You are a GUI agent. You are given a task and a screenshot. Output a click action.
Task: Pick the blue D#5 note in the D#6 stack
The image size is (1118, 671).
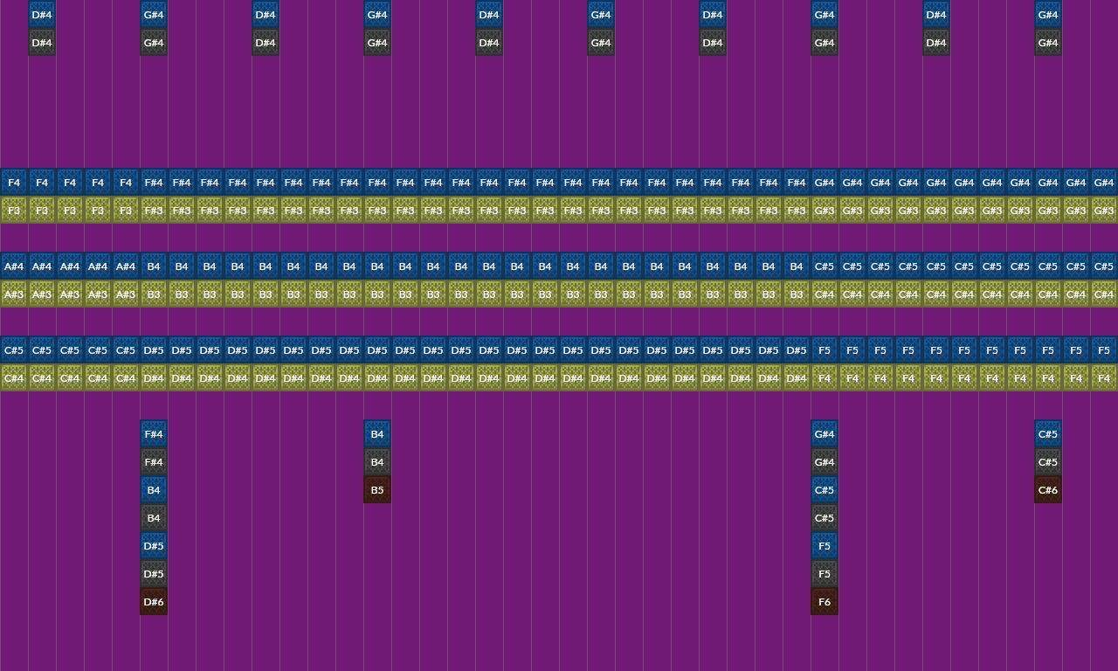click(154, 545)
